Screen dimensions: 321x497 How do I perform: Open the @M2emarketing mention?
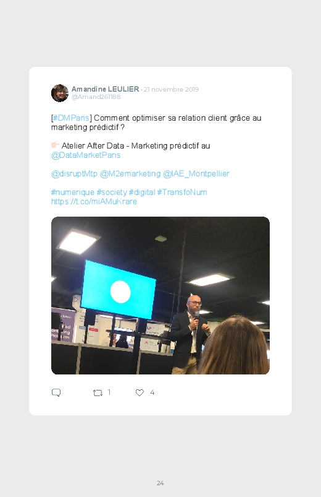(x=130, y=174)
